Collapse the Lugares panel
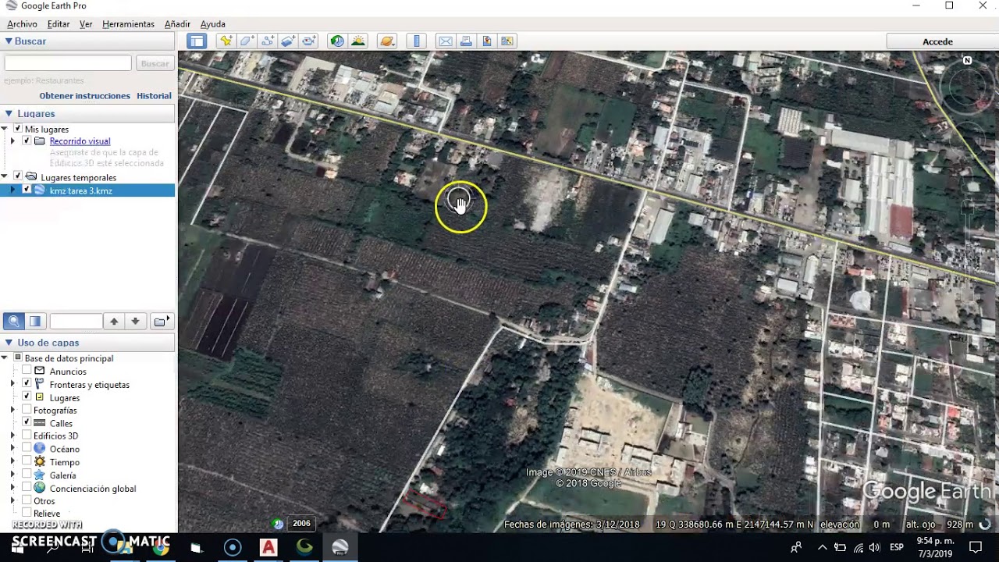Viewport: 999px width, 562px height. point(9,114)
